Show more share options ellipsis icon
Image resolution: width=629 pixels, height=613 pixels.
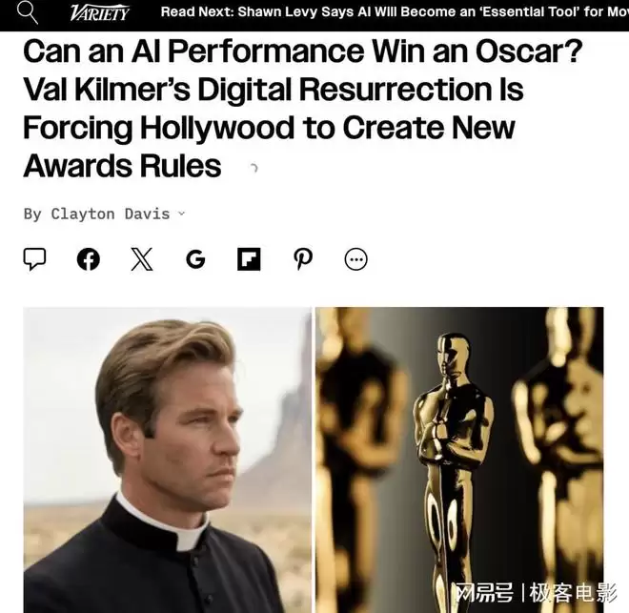355,259
